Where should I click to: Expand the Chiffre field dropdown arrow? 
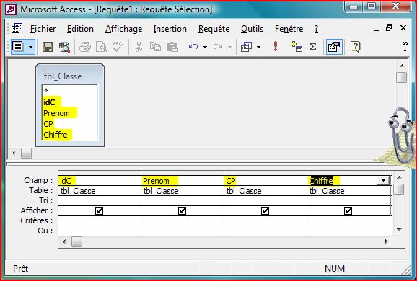(x=383, y=181)
